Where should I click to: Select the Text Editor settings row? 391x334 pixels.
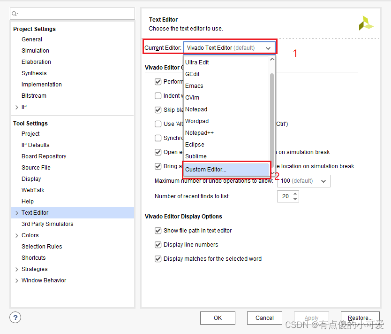(72, 213)
